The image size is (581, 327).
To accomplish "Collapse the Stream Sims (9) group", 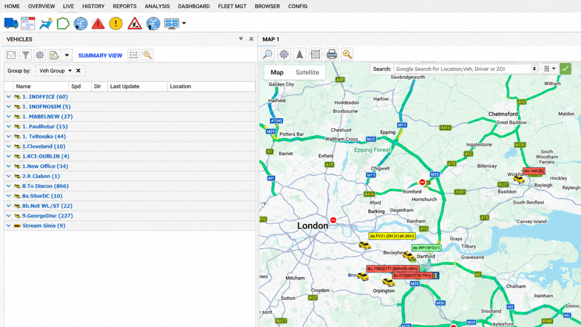I will (9, 225).
